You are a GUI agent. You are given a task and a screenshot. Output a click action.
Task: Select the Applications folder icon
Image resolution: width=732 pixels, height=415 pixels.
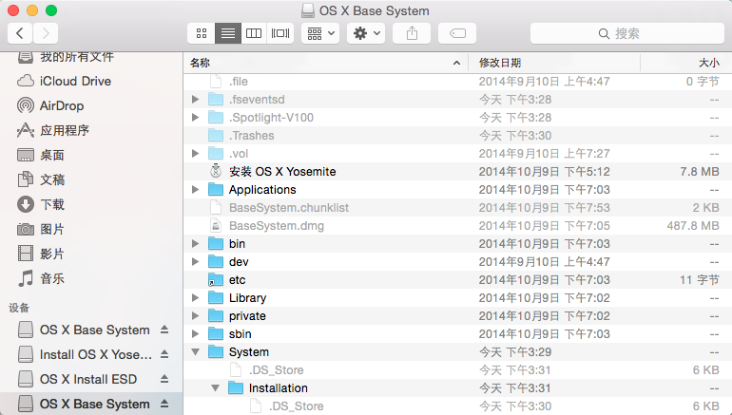[x=216, y=189]
